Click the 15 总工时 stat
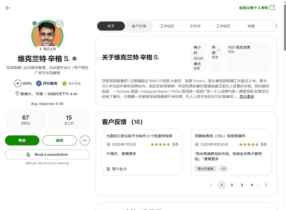This screenshot has width=286, height=210. coord(69,119)
